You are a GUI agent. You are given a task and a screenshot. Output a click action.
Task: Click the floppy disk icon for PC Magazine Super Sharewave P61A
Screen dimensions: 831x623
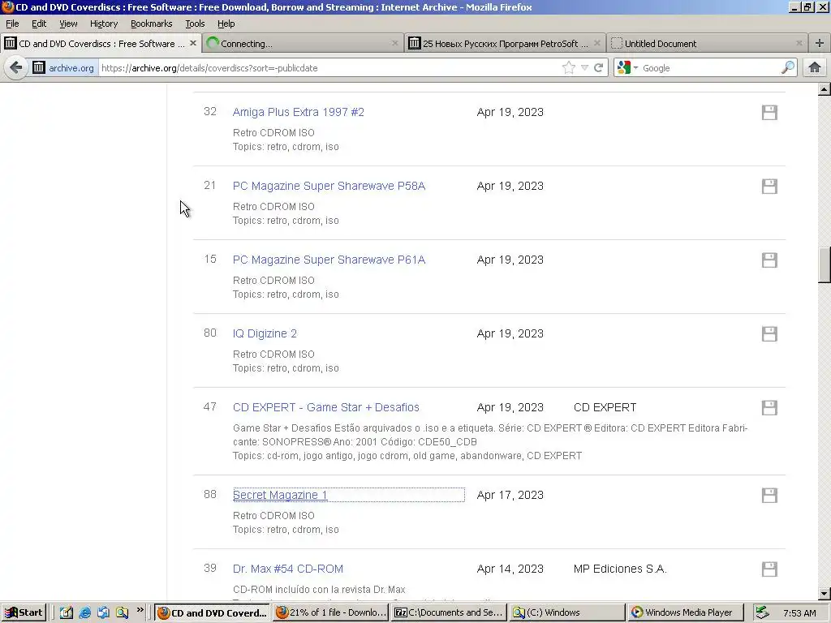[769, 260]
